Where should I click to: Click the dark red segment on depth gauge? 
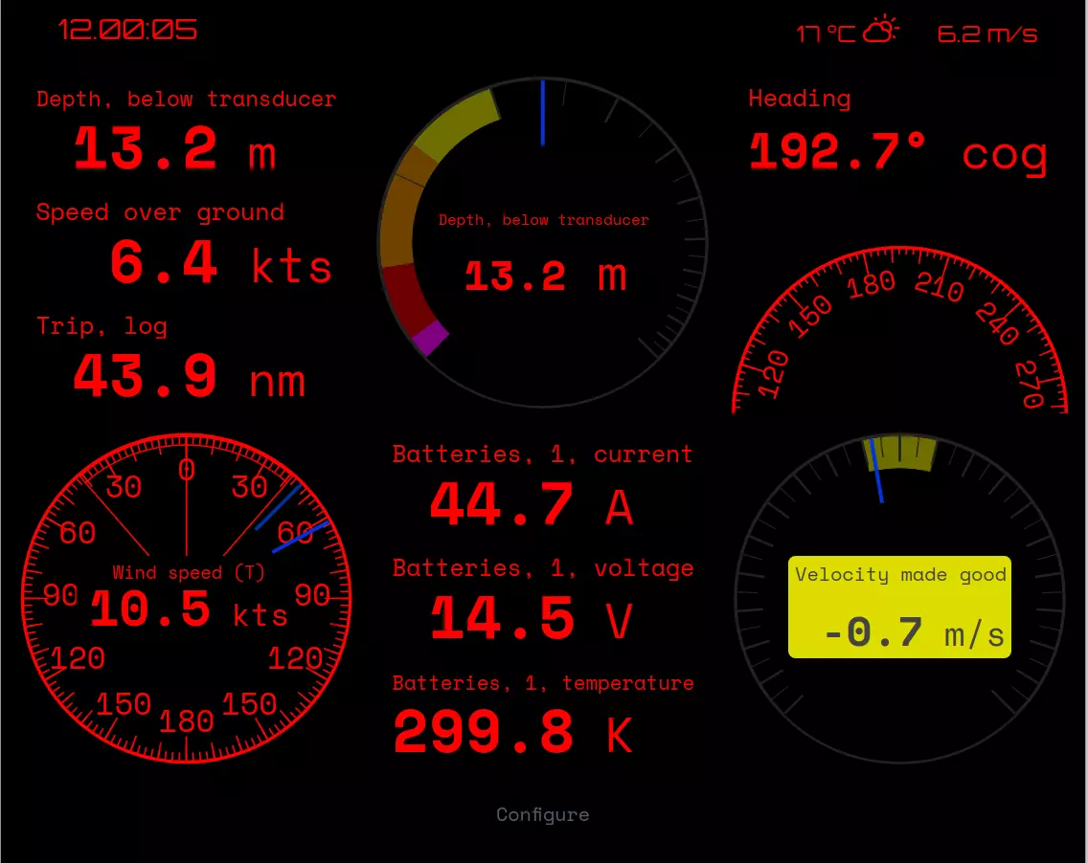point(403,297)
